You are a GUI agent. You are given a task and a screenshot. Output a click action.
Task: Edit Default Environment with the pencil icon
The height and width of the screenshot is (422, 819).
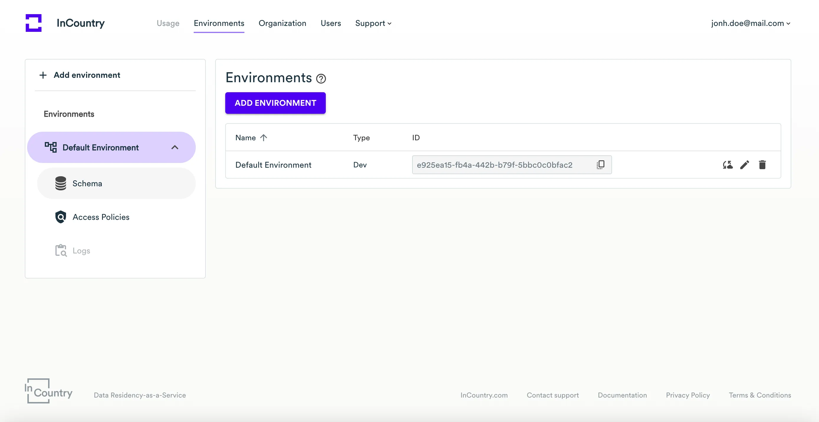[745, 165]
